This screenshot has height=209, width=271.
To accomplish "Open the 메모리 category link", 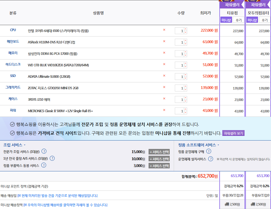I will (x=13, y=53).
